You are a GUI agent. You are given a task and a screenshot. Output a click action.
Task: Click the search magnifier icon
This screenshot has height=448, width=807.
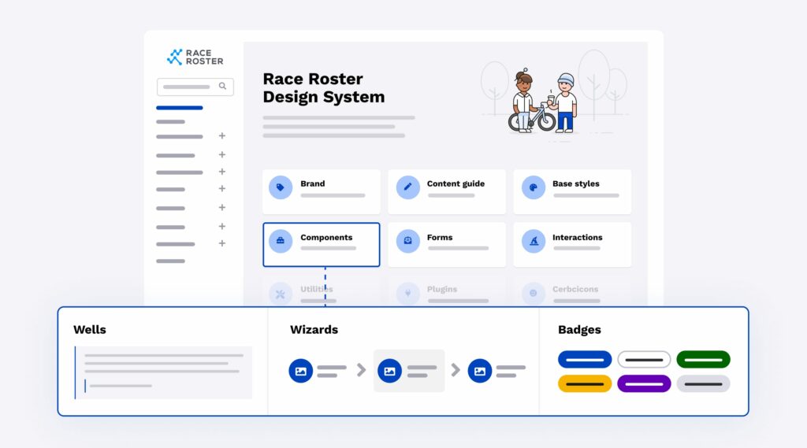(x=223, y=87)
